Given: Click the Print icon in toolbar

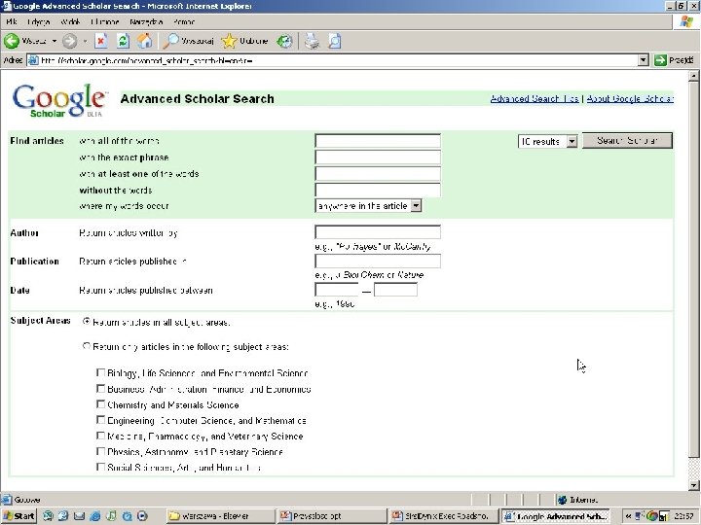Looking at the screenshot, I should pyautogui.click(x=313, y=41).
